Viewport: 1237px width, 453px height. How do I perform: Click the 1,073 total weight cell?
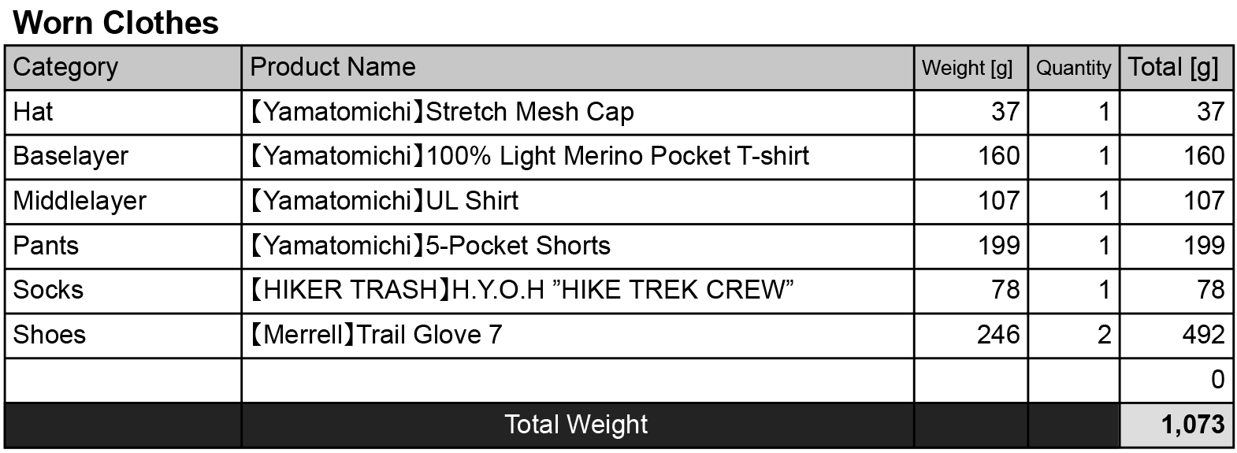pos(1192,425)
